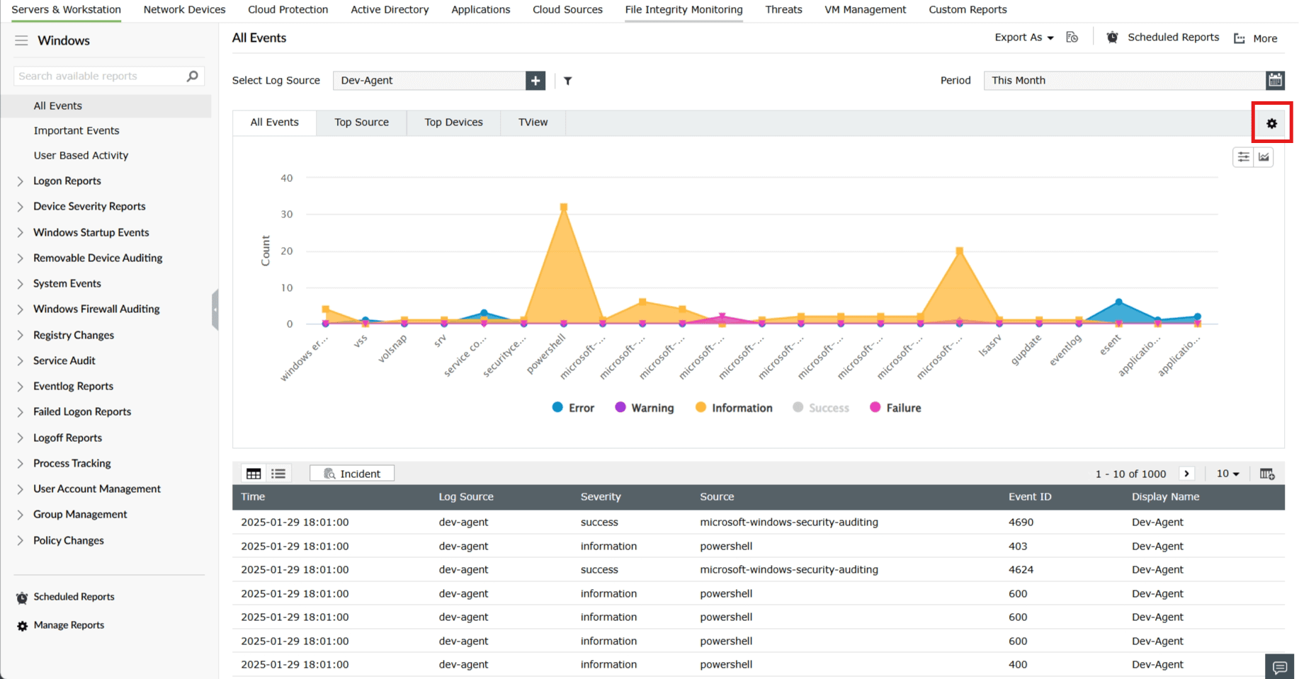Open the add column icon on the table header row

point(1267,473)
